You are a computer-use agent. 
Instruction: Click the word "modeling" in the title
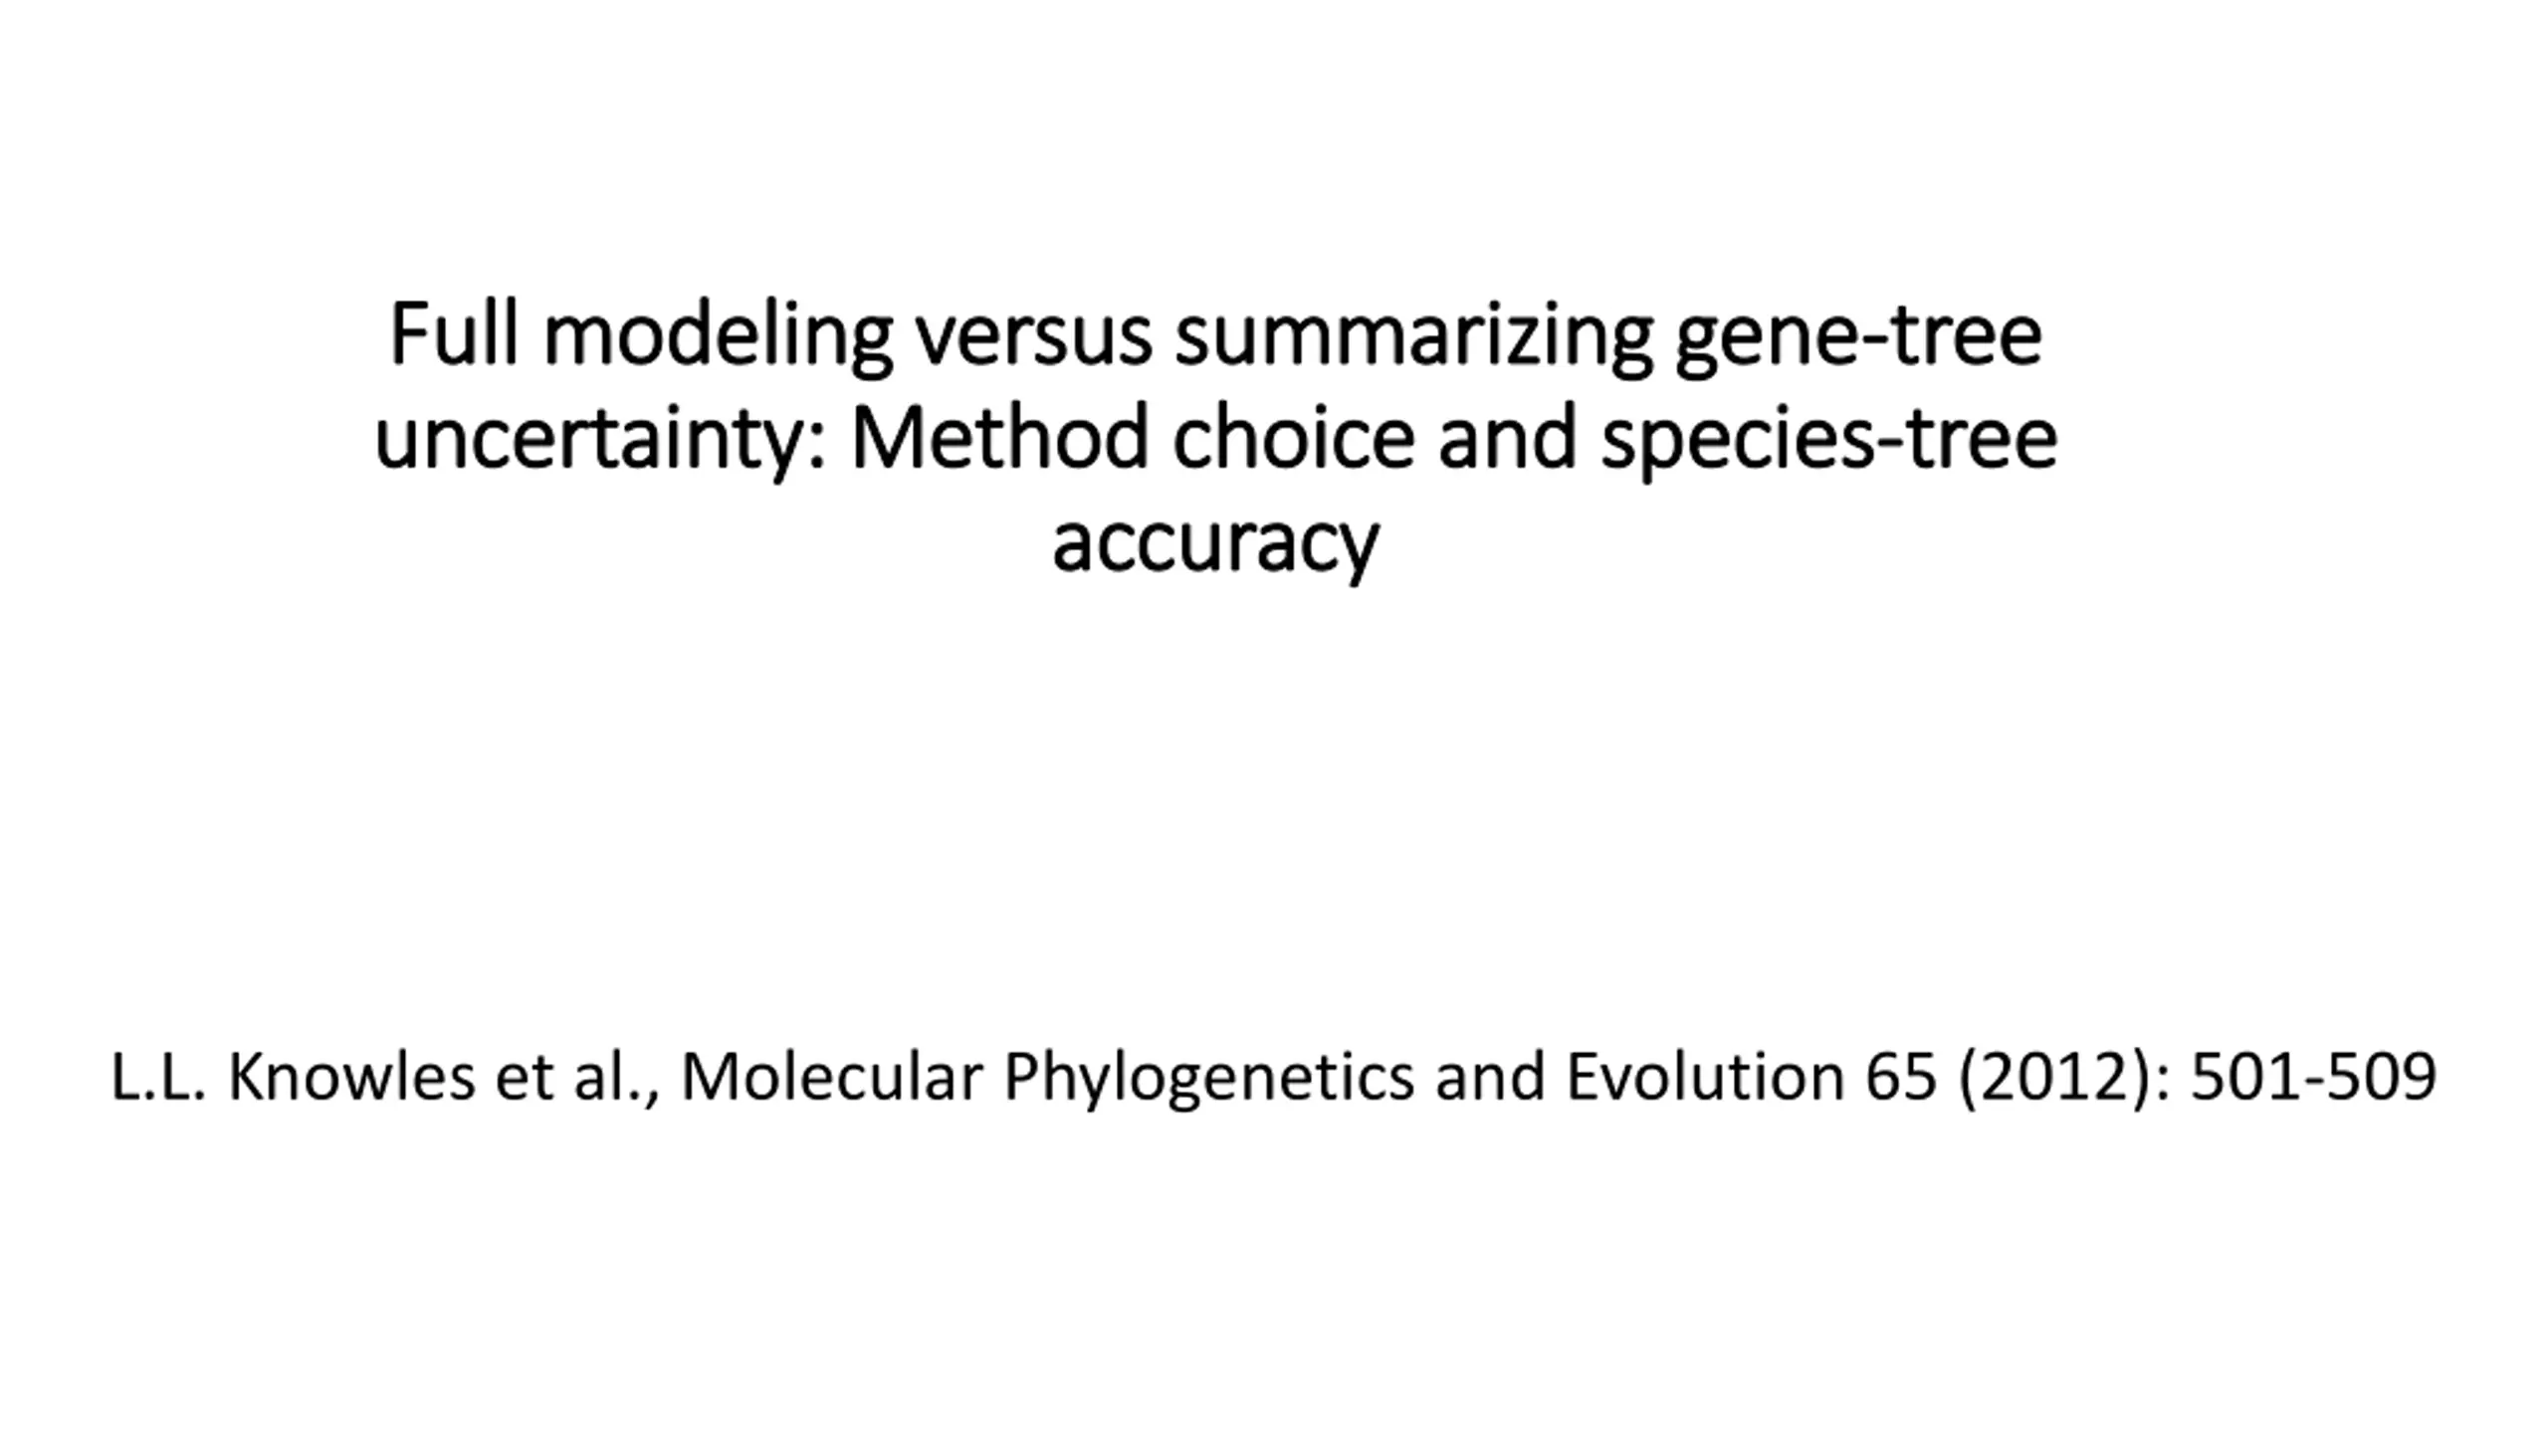point(718,338)
